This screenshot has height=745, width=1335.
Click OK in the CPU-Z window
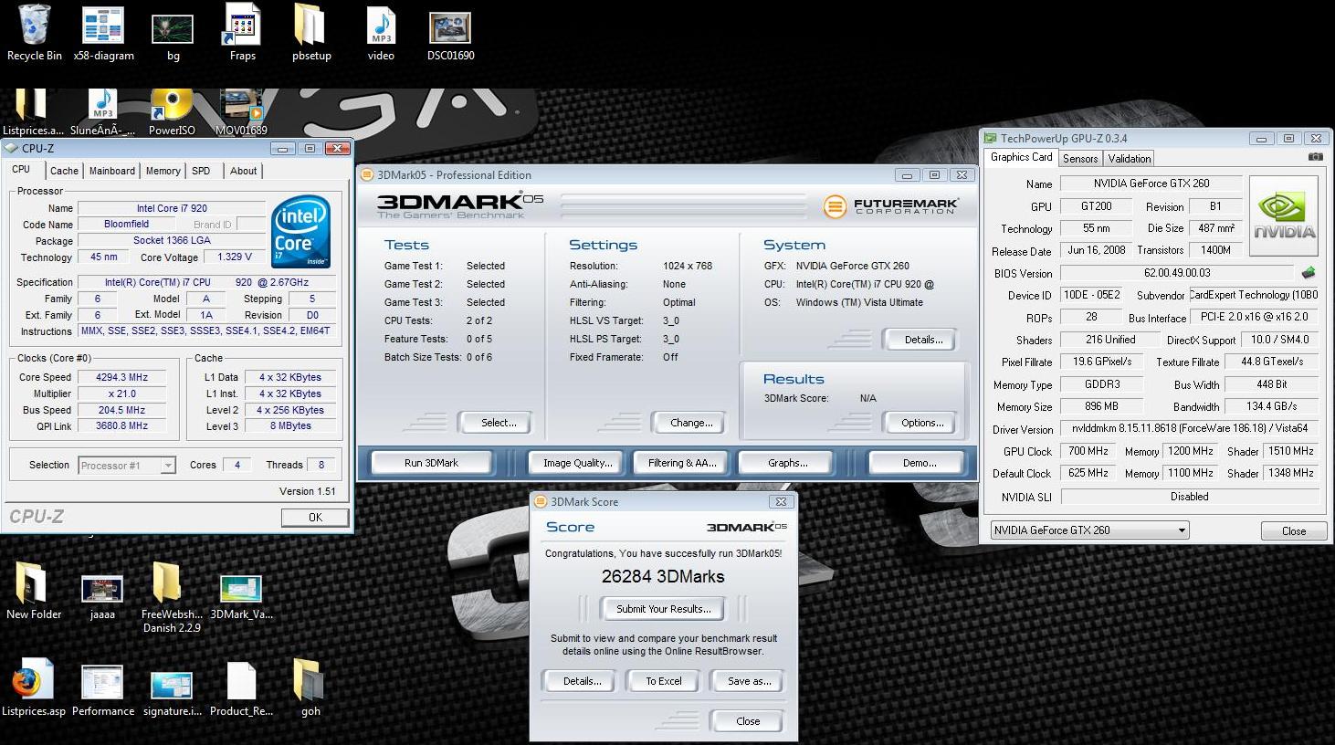[x=315, y=518]
